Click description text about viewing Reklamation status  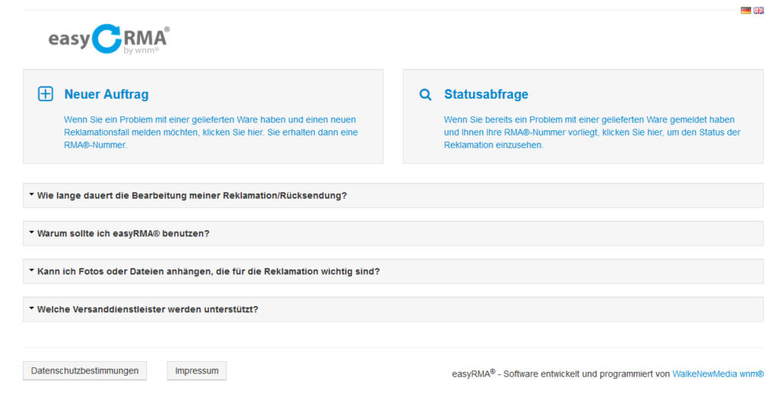(x=592, y=132)
